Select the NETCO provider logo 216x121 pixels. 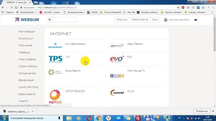[55, 96]
